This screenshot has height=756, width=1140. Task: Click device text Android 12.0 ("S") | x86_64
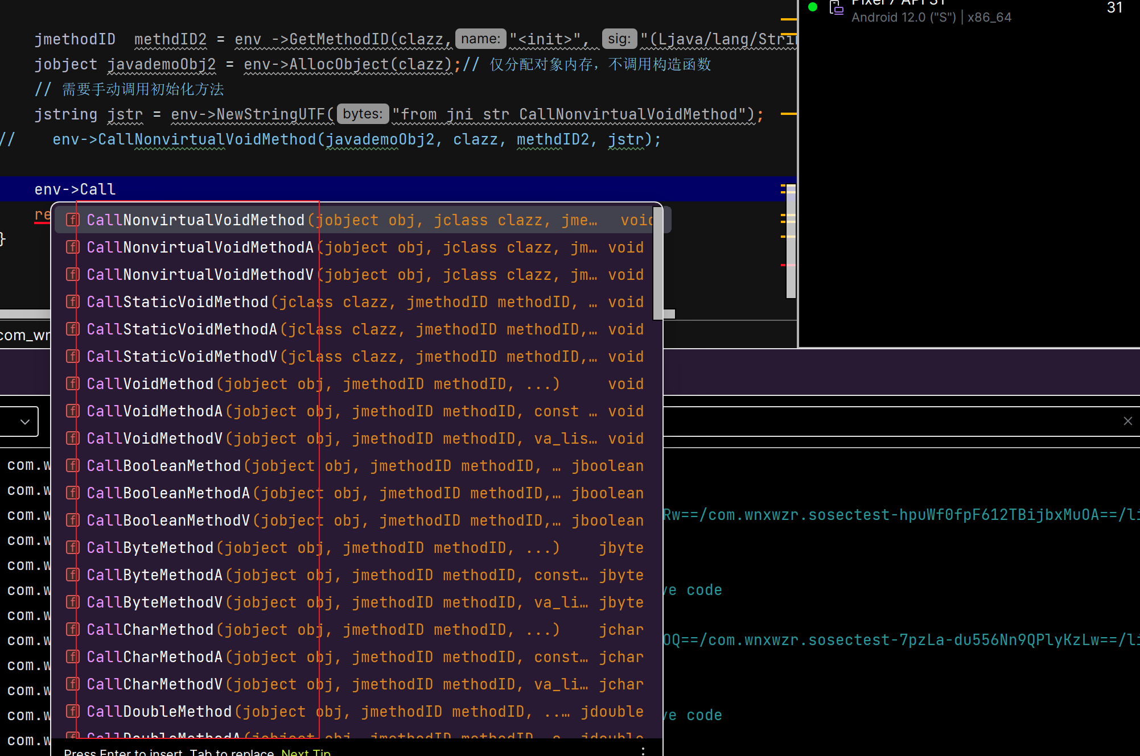pos(931,17)
